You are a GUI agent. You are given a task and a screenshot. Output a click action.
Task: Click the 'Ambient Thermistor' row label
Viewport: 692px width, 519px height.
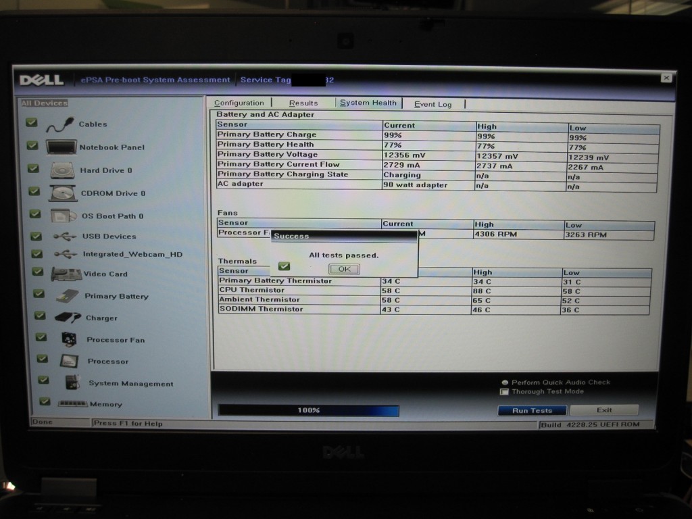tap(259, 299)
